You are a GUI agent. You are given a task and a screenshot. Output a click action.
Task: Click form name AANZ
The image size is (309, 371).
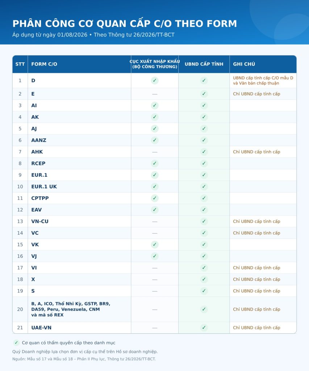[x=39, y=140]
